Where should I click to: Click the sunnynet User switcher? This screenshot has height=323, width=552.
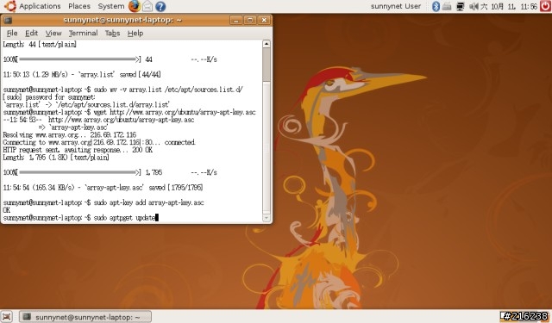tap(396, 6)
